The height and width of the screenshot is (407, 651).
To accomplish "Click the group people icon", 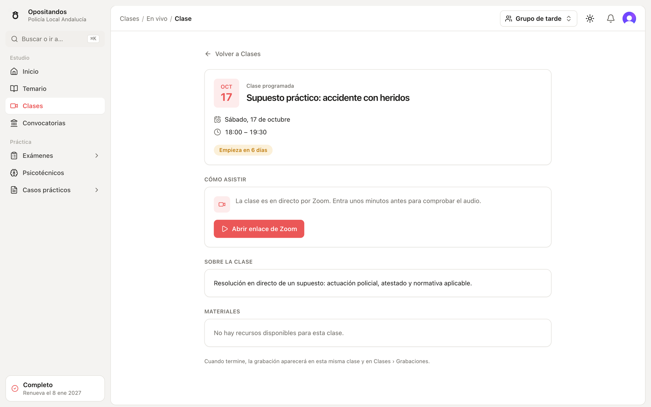I will [x=509, y=19].
